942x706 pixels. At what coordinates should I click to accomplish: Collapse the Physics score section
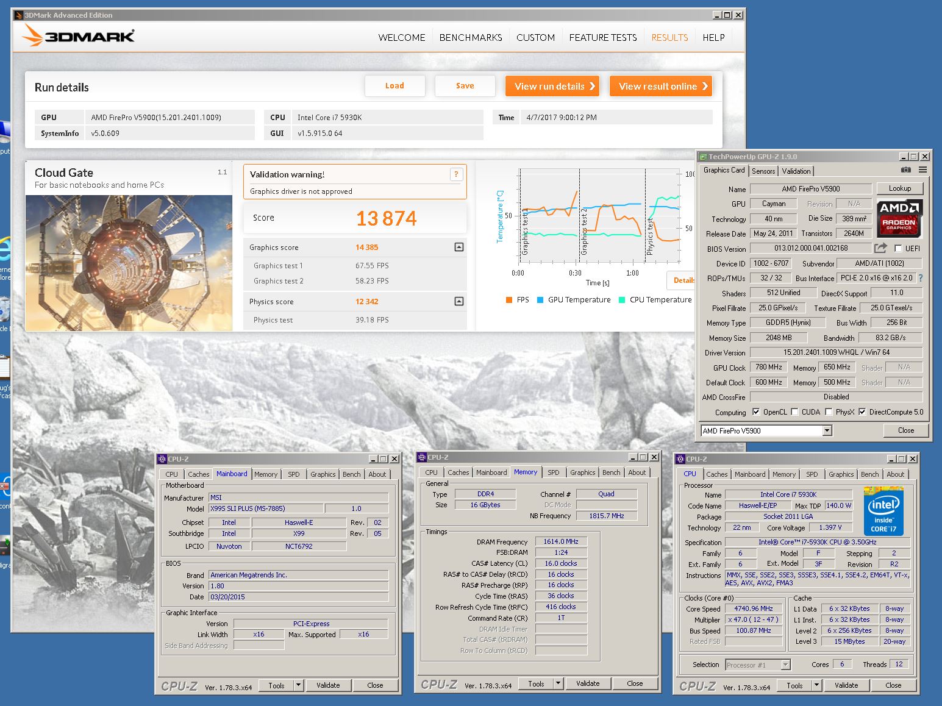(459, 301)
